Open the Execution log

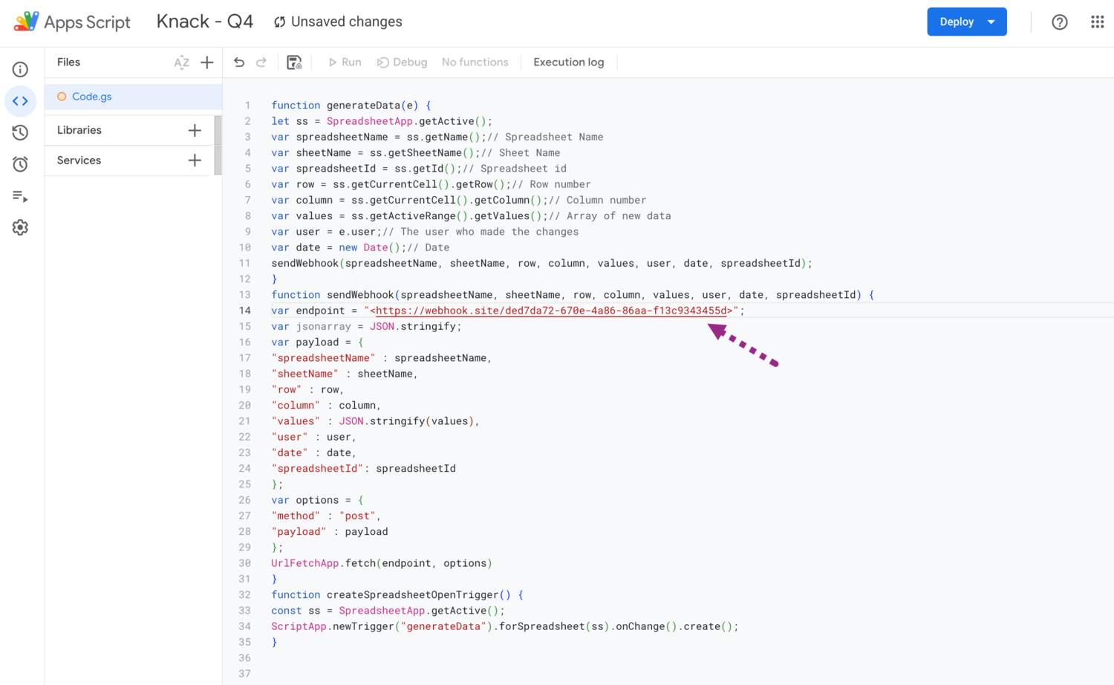pos(568,62)
